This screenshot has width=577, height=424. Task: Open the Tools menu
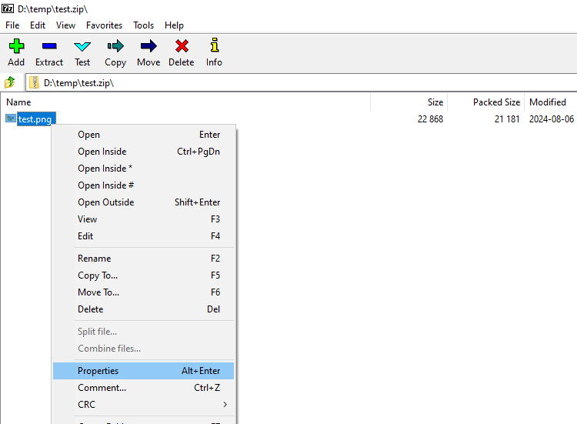(x=144, y=25)
